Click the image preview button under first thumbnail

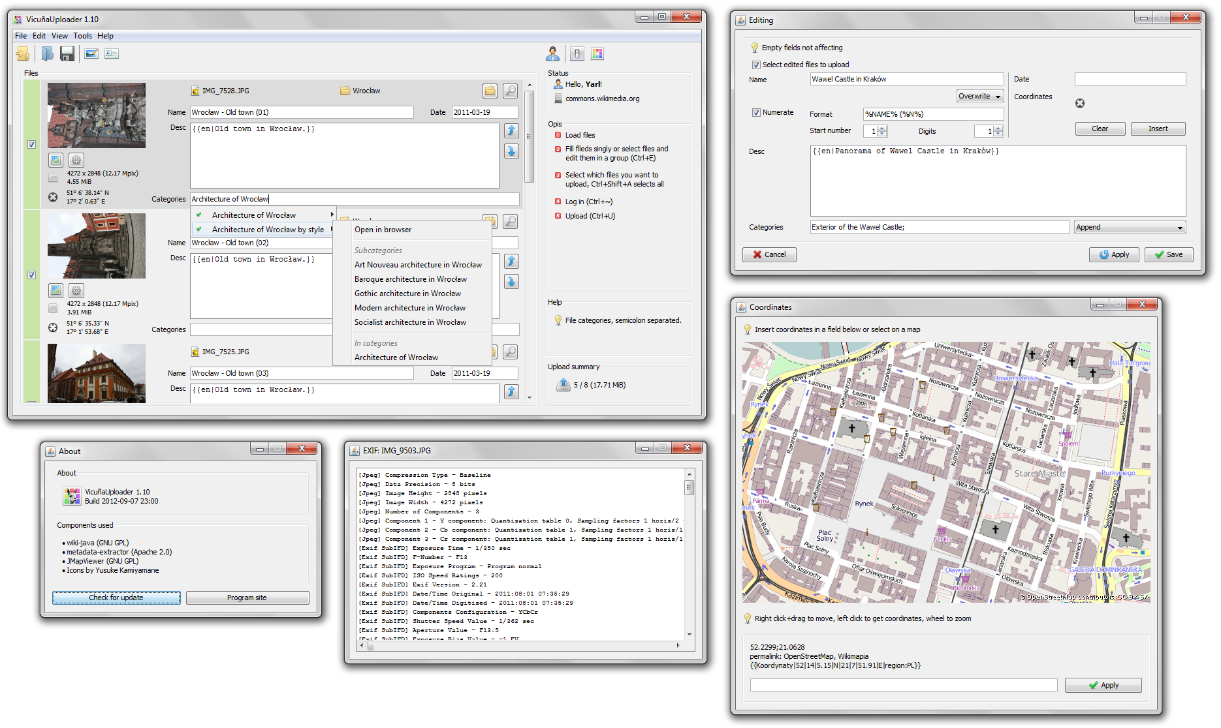(x=56, y=160)
